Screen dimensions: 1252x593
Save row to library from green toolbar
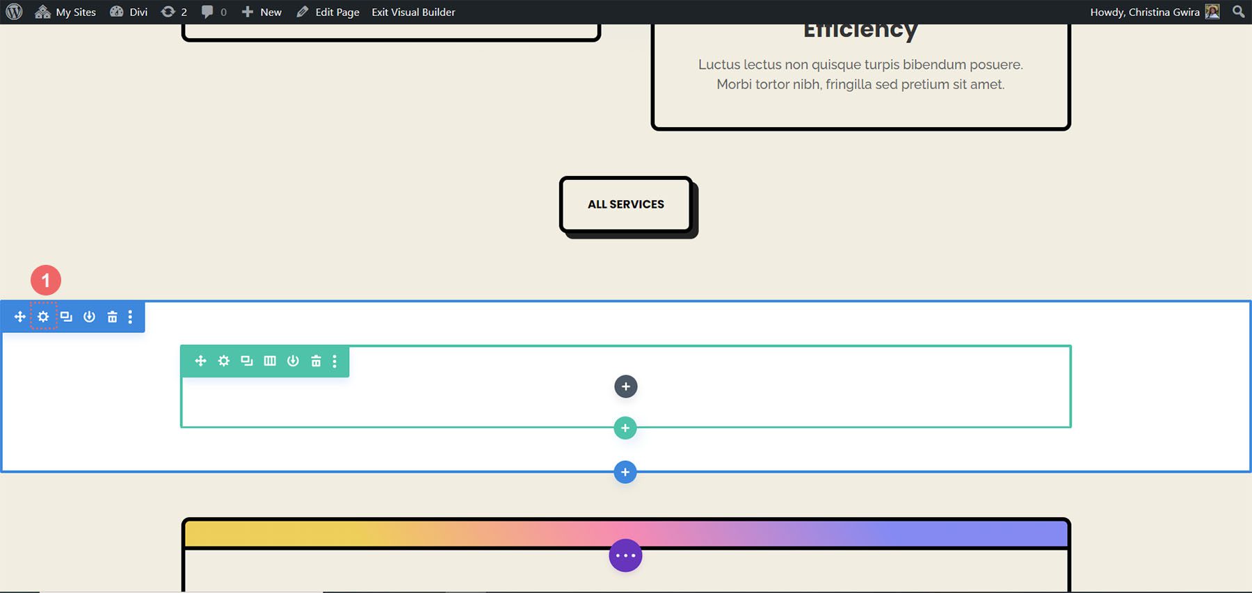[293, 361]
